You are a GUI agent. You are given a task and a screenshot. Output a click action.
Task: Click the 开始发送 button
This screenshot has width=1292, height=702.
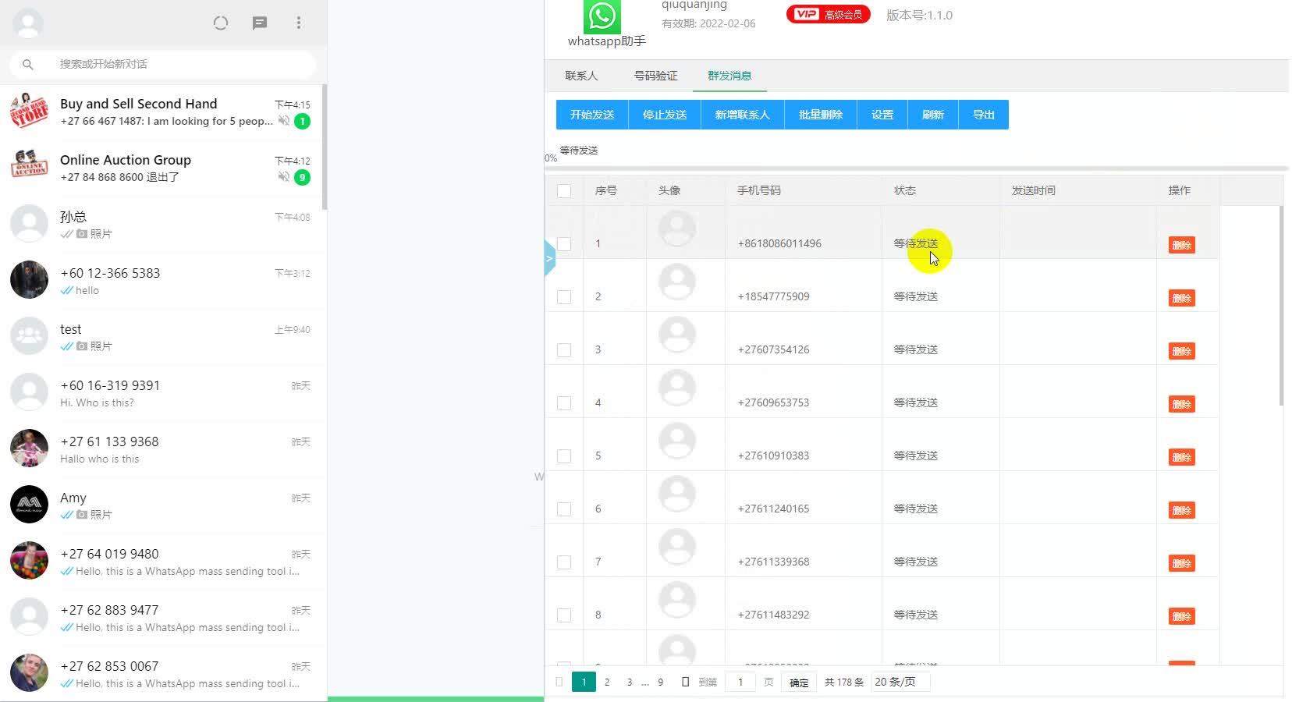pyautogui.click(x=592, y=115)
